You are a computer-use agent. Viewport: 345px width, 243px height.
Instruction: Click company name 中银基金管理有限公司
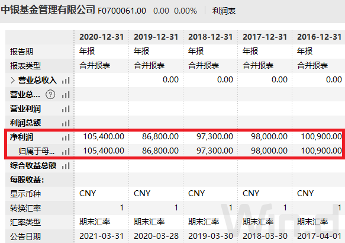tap(48, 10)
